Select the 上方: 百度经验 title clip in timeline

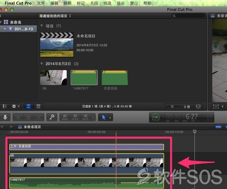click(87, 147)
